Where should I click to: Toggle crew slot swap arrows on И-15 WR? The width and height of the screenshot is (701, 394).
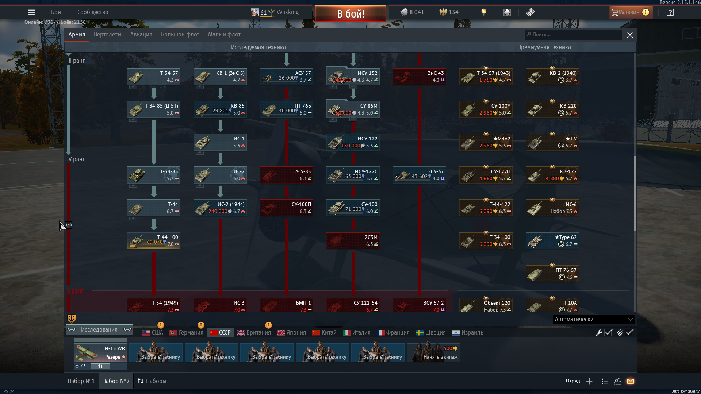pyautogui.click(x=100, y=366)
